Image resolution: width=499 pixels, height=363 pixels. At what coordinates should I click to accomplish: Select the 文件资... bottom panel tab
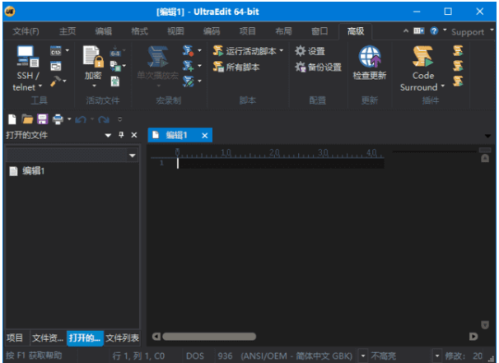48,337
